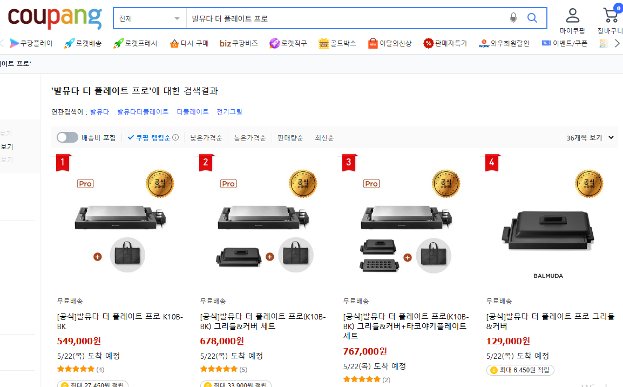This screenshot has height=387, width=623.
Task: Open 이달의신상 category
Action: (x=390, y=43)
